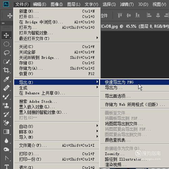The height and width of the screenshot is (169, 169).
Task: Click Align vertical centers icon
Action: coord(129,15)
